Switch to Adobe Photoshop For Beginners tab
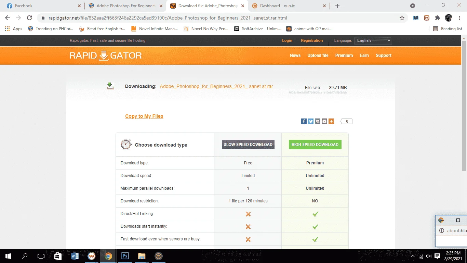467x263 pixels. tap(125, 6)
